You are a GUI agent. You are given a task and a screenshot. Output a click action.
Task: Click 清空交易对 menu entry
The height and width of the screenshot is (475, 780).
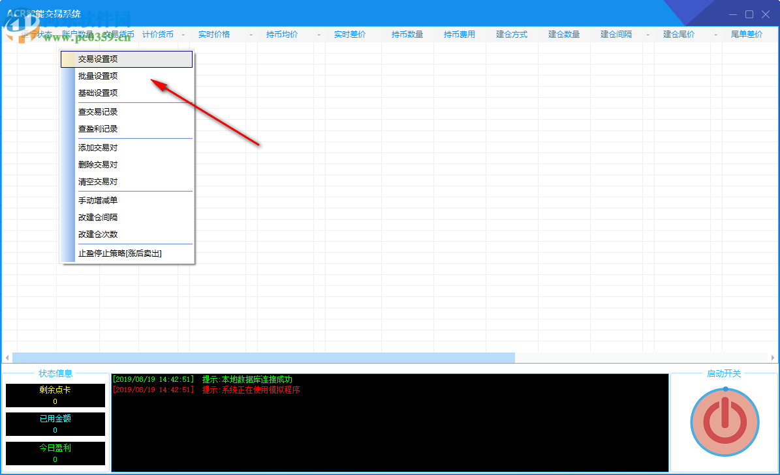click(127, 182)
